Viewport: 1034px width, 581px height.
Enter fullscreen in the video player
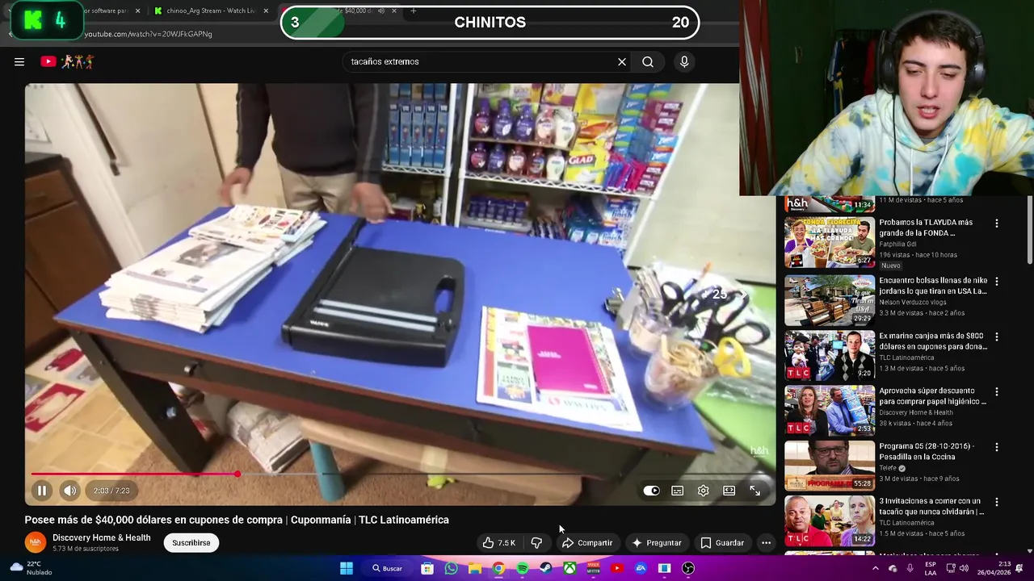tap(755, 491)
